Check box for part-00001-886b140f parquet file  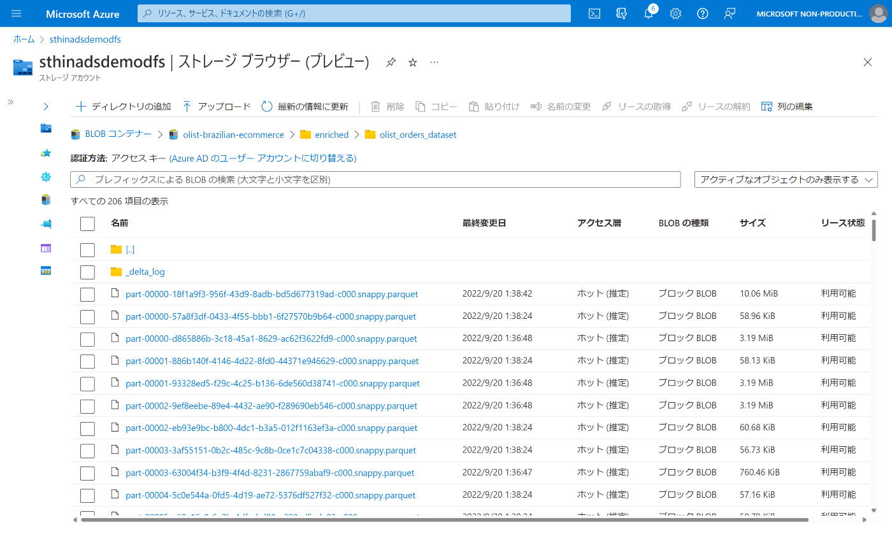coord(87,362)
